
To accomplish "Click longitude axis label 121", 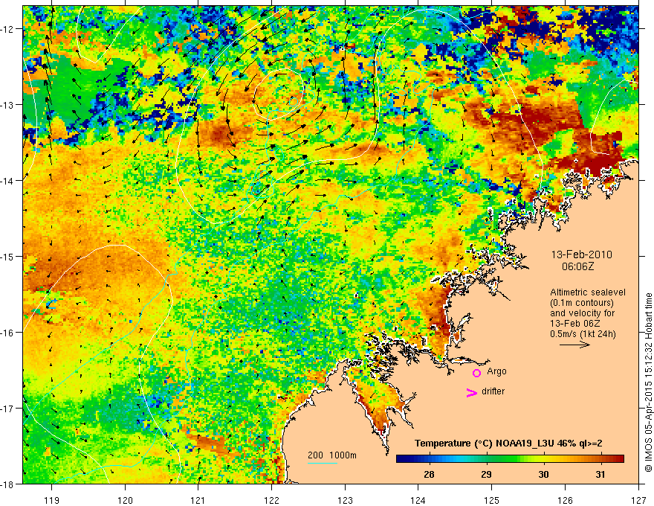I will [x=198, y=500].
